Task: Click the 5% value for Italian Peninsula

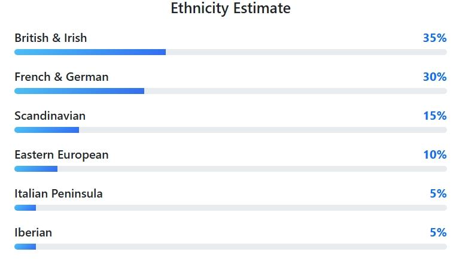Action: point(438,193)
